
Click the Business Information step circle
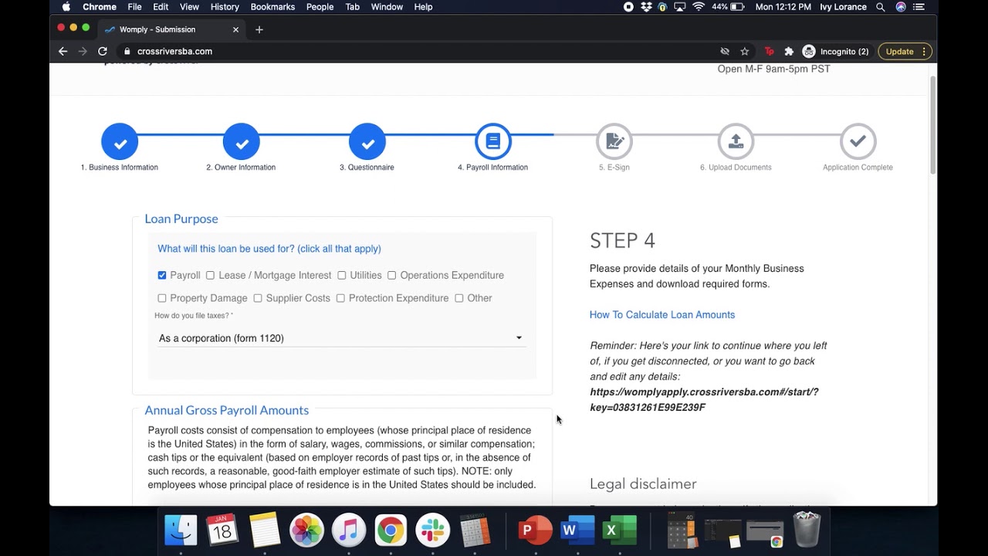pyautogui.click(x=120, y=143)
